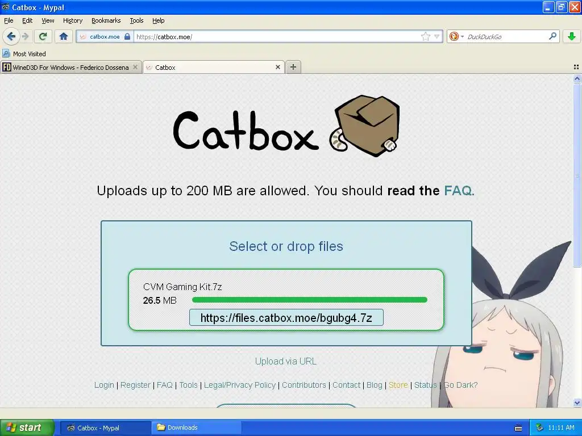This screenshot has height=436, width=582.
Task: Open the Register link
Action: pos(135,385)
